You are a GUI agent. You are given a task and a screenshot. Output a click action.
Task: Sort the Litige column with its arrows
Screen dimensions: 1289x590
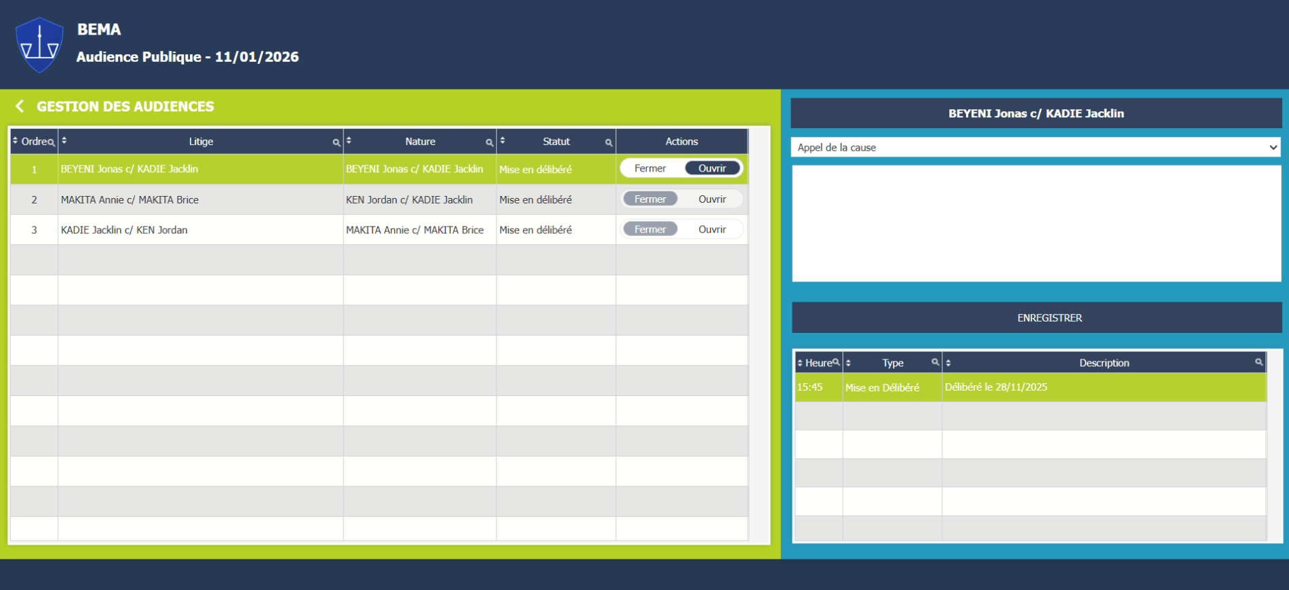pyautogui.click(x=64, y=141)
